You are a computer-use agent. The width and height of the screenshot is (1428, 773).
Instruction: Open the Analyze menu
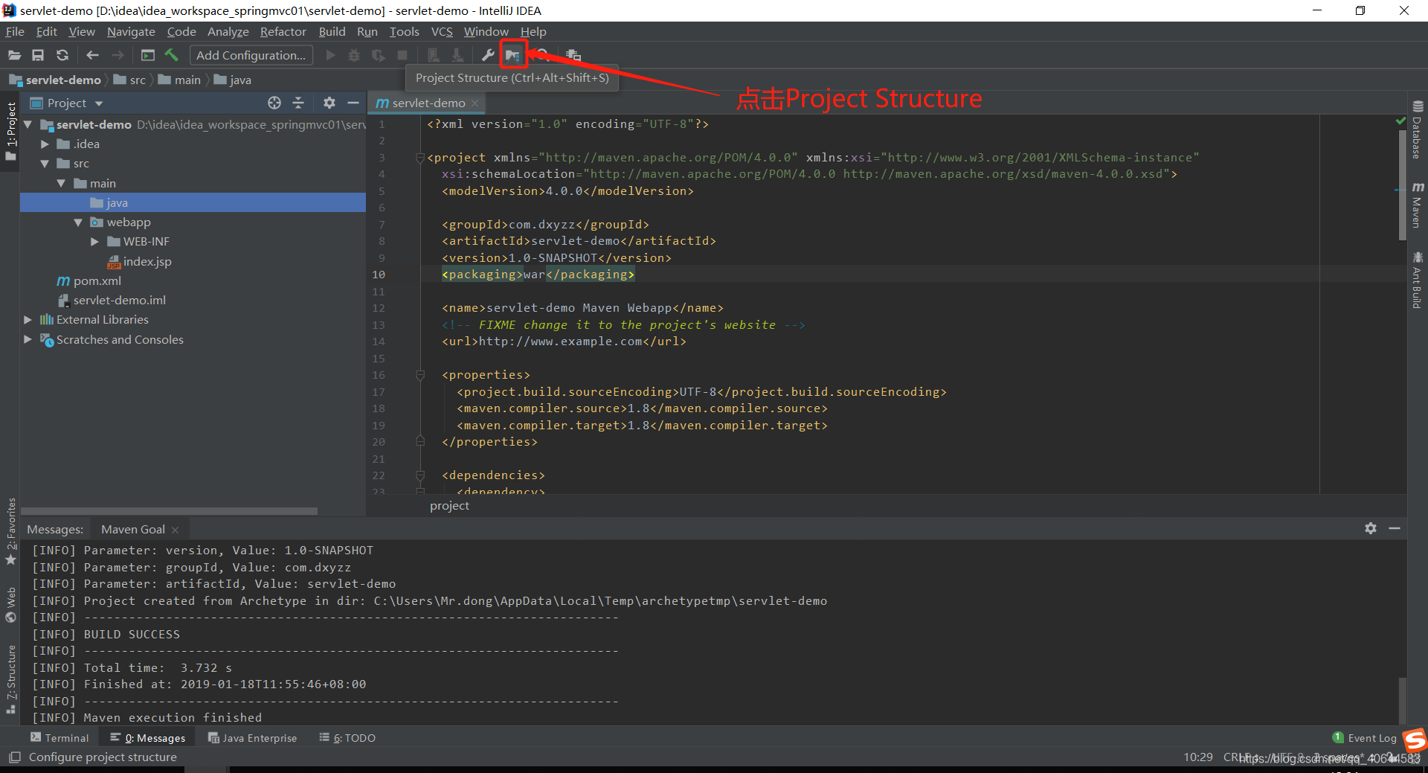point(228,31)
